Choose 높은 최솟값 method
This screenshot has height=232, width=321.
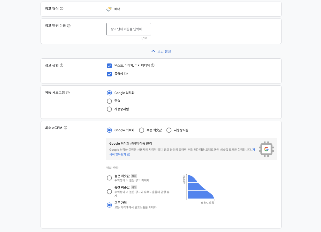pos(109,178)
